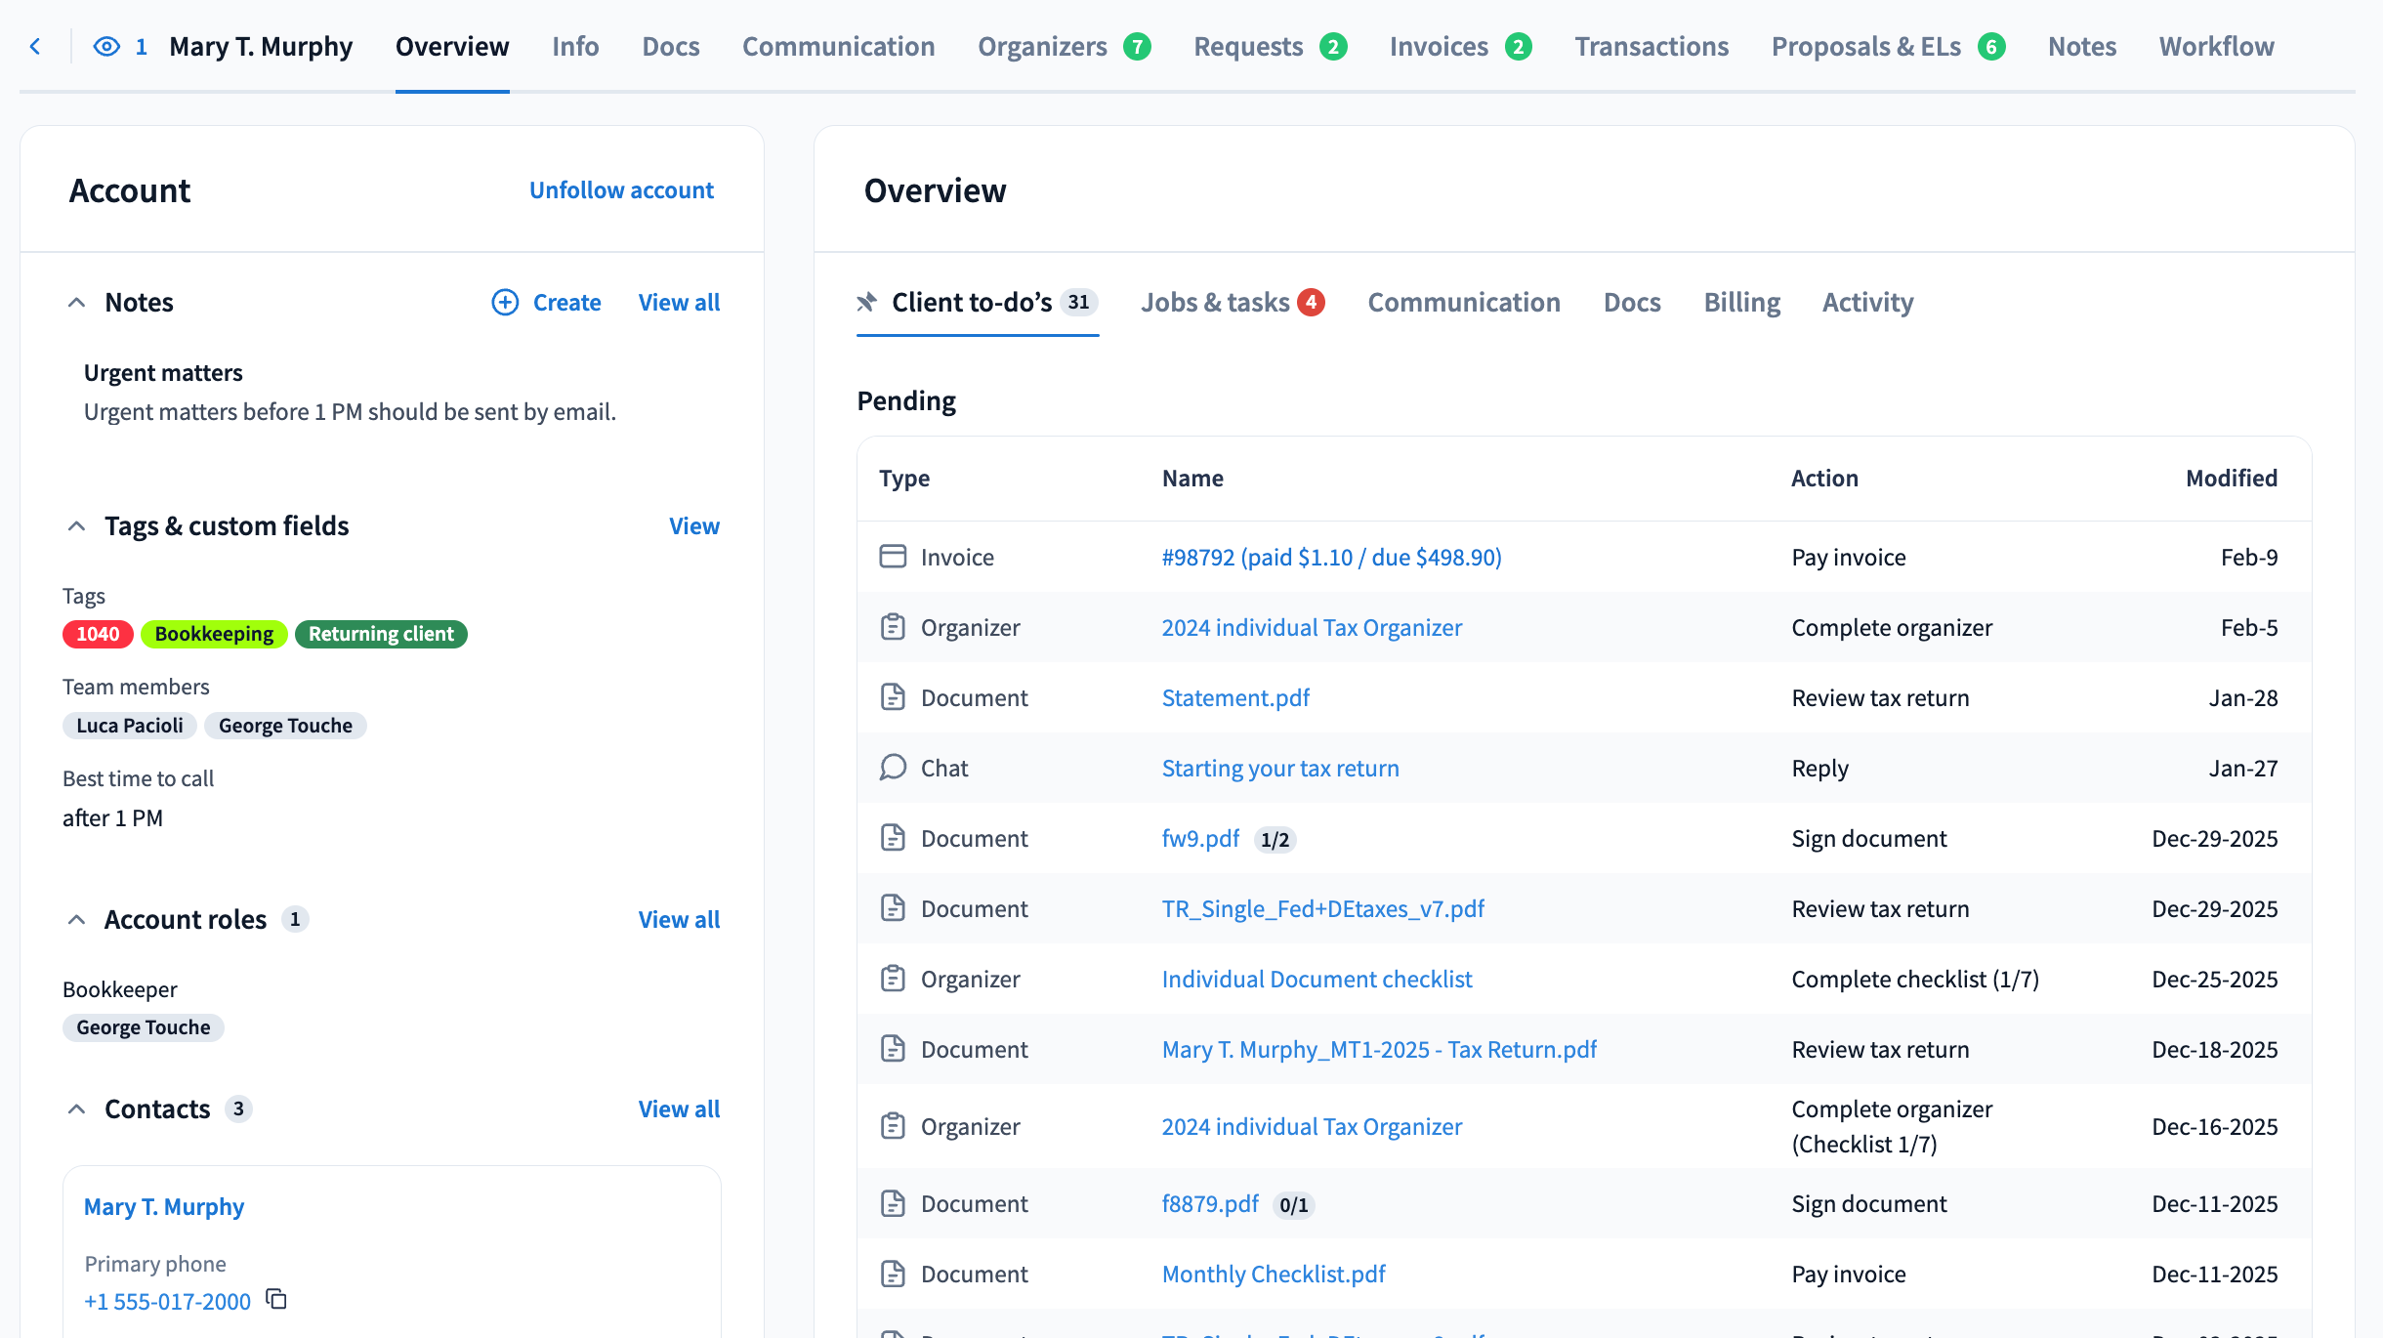Switch to the Jobs & tasks tab
2383x1338 pixels.
tap(1215, 303)
